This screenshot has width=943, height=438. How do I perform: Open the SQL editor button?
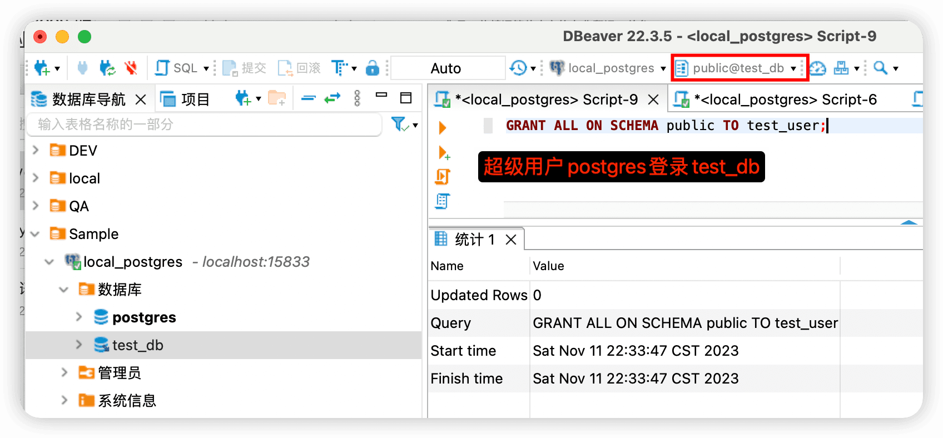click(x=176, y=68)
